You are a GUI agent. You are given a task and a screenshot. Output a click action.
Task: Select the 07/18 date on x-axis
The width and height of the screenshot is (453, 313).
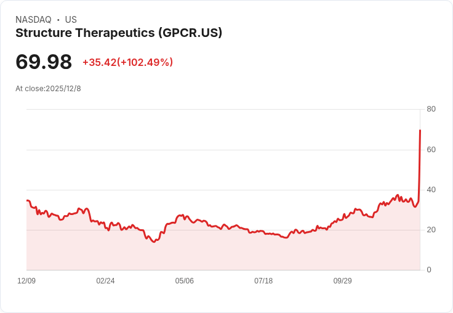pos(263,281)
